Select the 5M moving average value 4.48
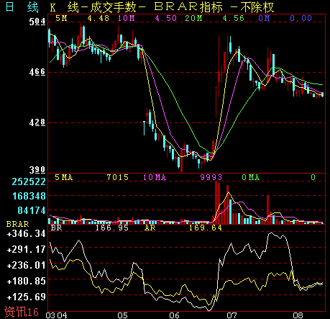 (98, 18)
